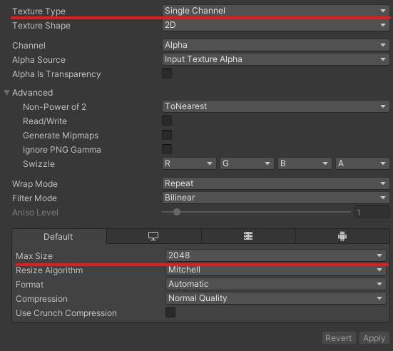Click the Apply button

[374, 338]
